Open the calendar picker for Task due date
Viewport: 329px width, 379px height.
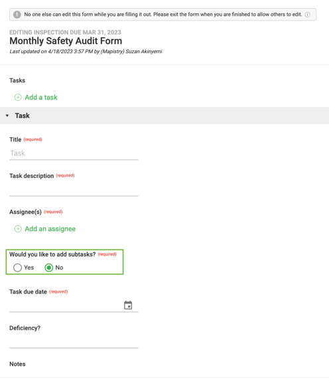(128, 305)
